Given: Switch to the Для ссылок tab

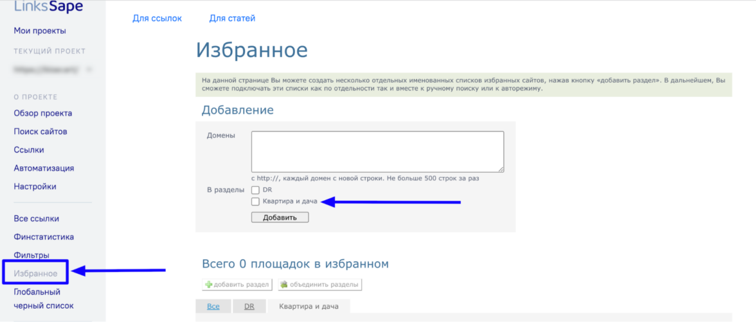Looking at the screenshot, I should 157,19.
